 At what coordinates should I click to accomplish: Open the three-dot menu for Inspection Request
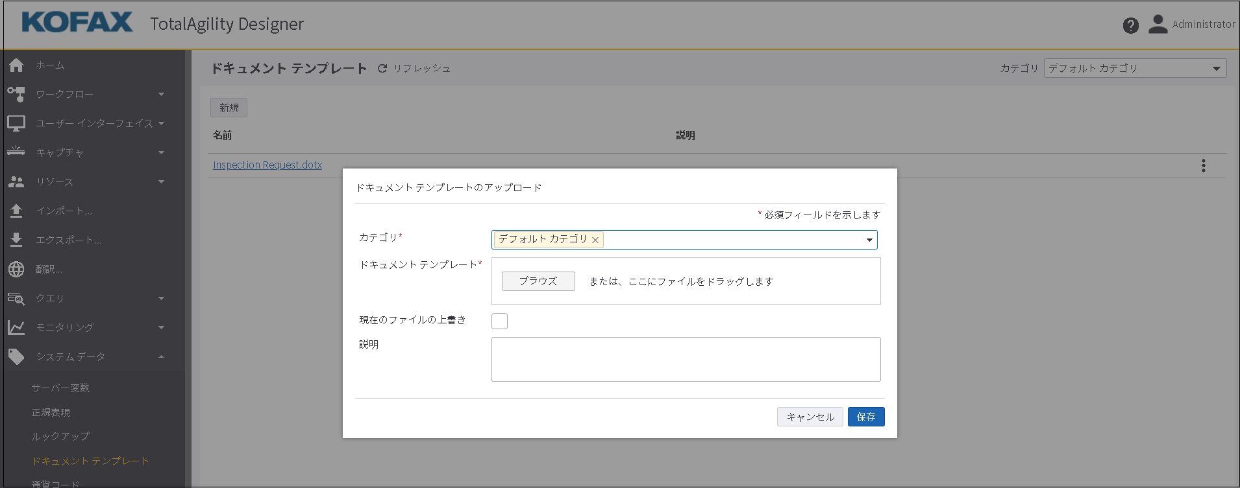tap(1203, 165)
